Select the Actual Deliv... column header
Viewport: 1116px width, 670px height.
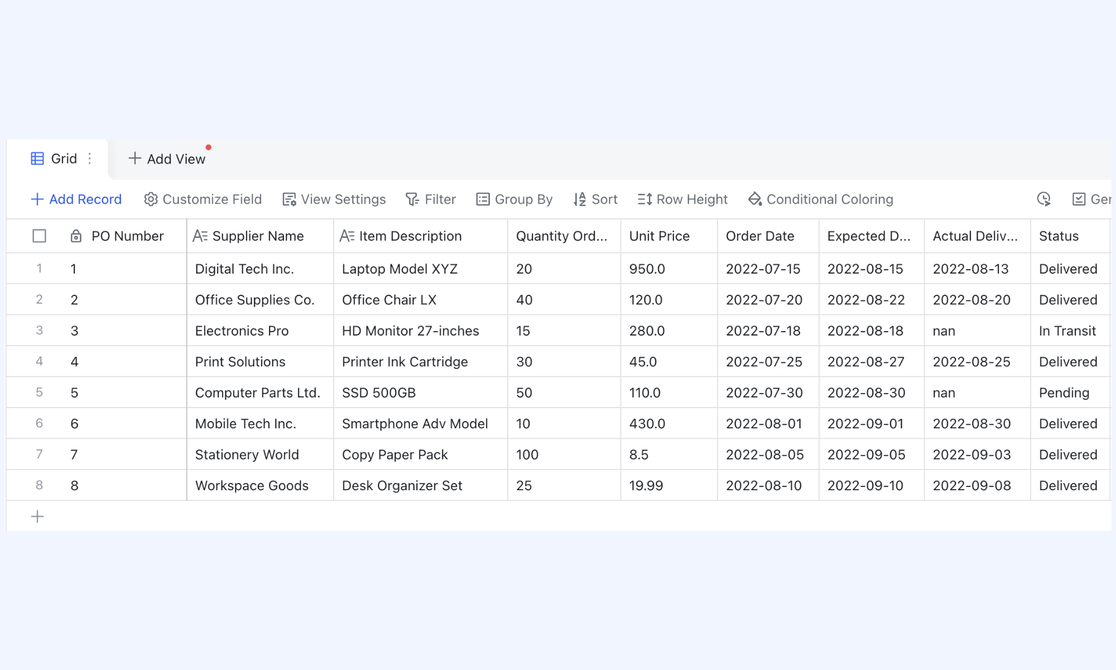pyautogui.click(x=978, y=236)
